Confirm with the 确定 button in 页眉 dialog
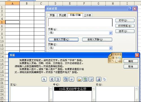The width and height of the screenshot is (141, 102). click(131, 61)
